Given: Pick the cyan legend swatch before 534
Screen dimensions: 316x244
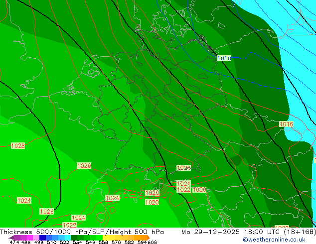Looking at the screenshot, I should point(68,238).
